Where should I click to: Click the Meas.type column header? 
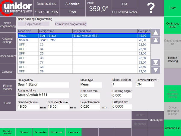tap(28, 31)
